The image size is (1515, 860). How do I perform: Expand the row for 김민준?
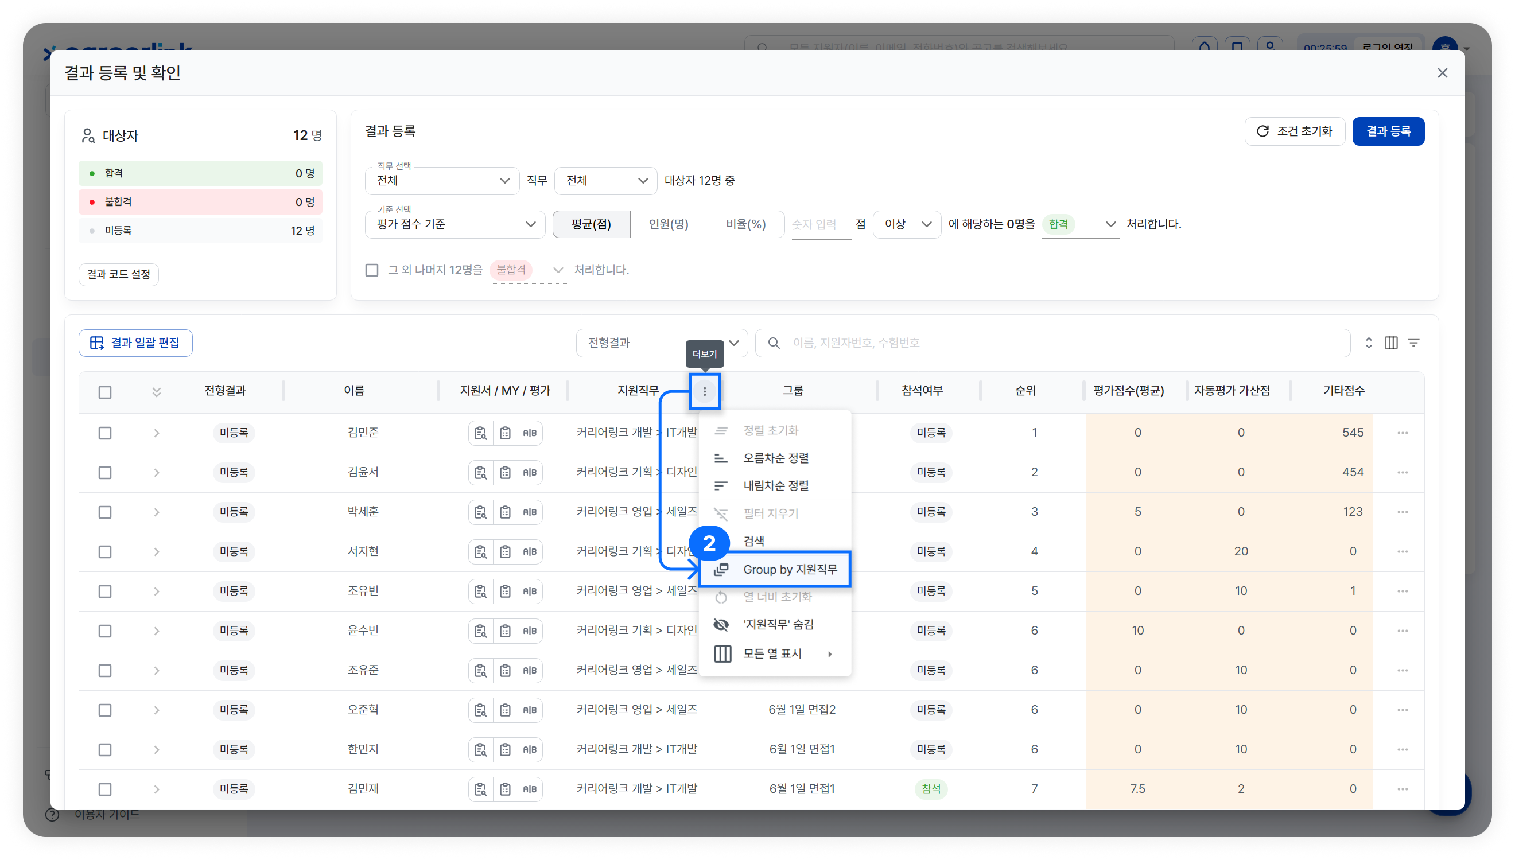pyautogui.click(x=157, y=433)
